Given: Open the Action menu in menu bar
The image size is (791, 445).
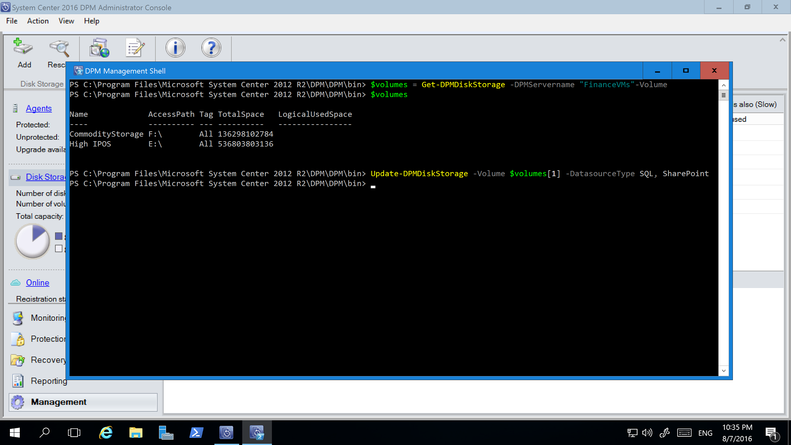Looking at the screenshot, I should (x=38, y=21).
